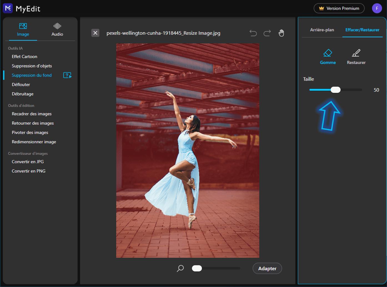Image resolution: width=387 pixels, height=287 pixels.
Task: Open the Suppression du fond tutorial icon
Action: tap(67, 75)
